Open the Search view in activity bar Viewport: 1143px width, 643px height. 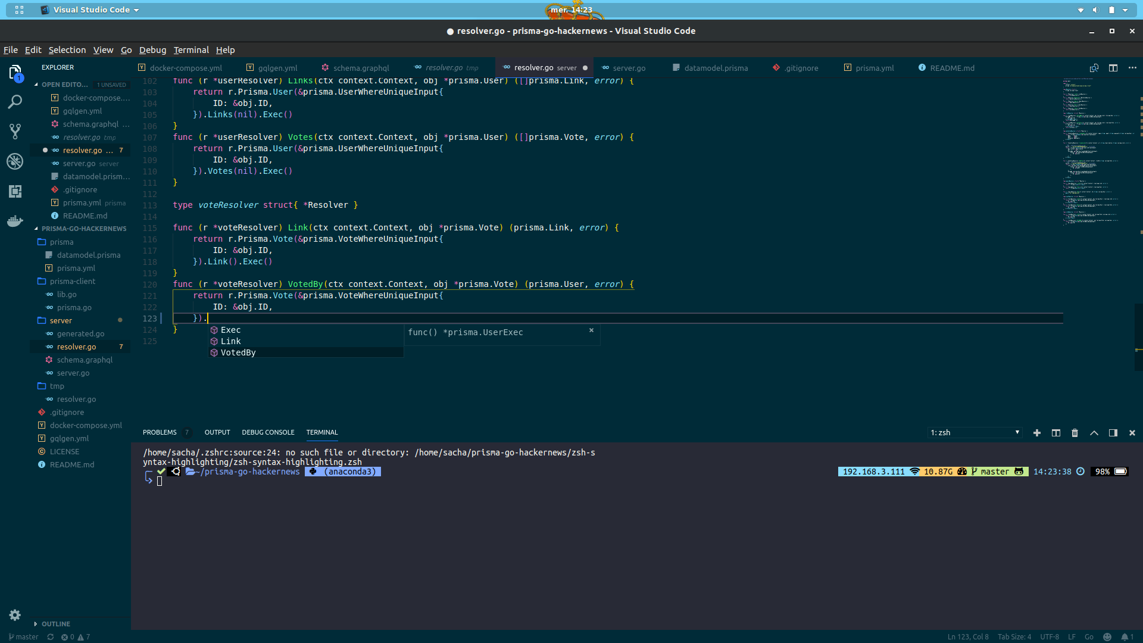(15, 102)
